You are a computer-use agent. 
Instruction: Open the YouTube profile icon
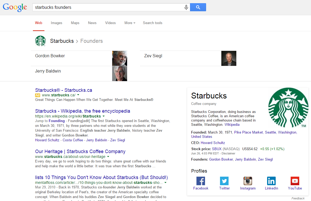click(x=295, y=181)
